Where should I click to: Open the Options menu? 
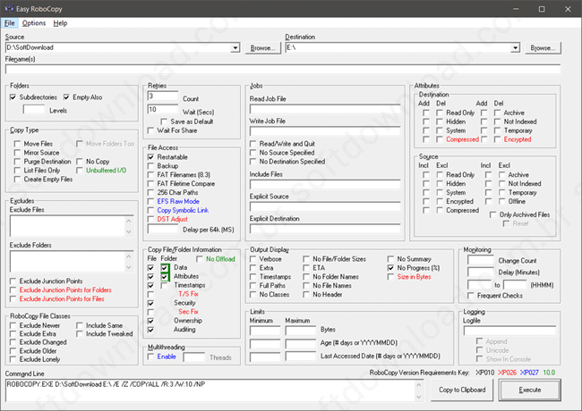point(34,23)
